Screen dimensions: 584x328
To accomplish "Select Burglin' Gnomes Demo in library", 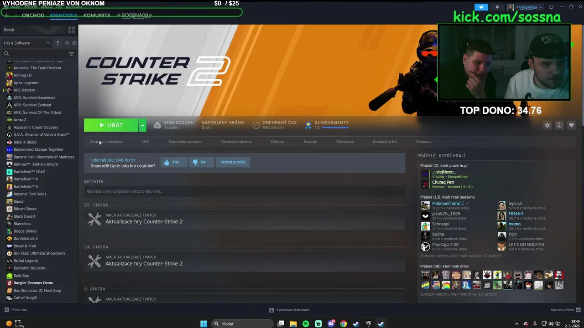I will point(33,283).
